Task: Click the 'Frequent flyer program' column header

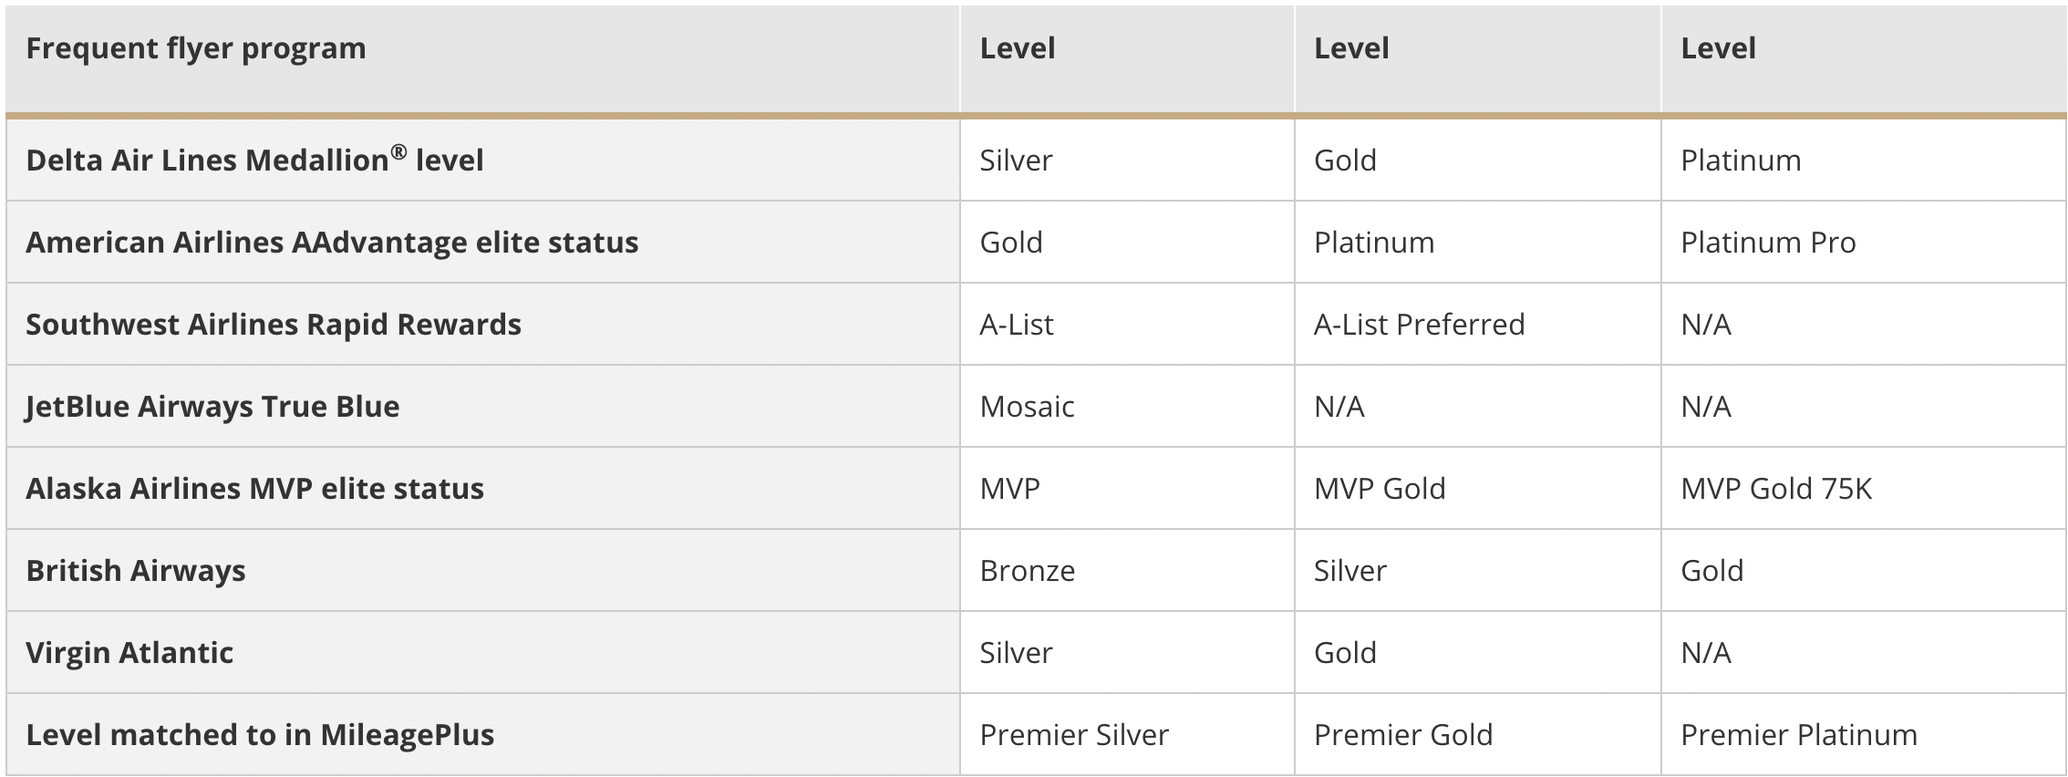Action: [x=482, y=60]
